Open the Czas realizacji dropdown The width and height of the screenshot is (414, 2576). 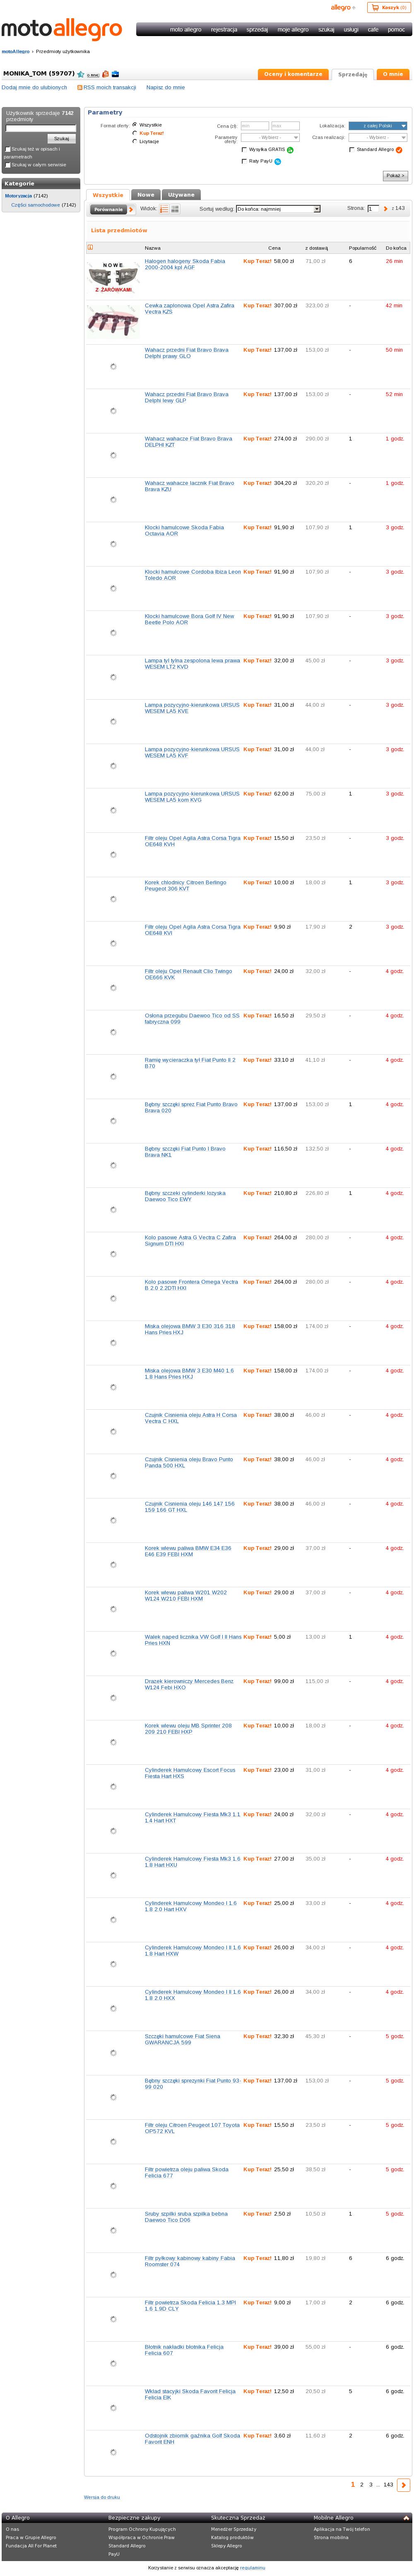pyautogui.click(x=378, y=137)
